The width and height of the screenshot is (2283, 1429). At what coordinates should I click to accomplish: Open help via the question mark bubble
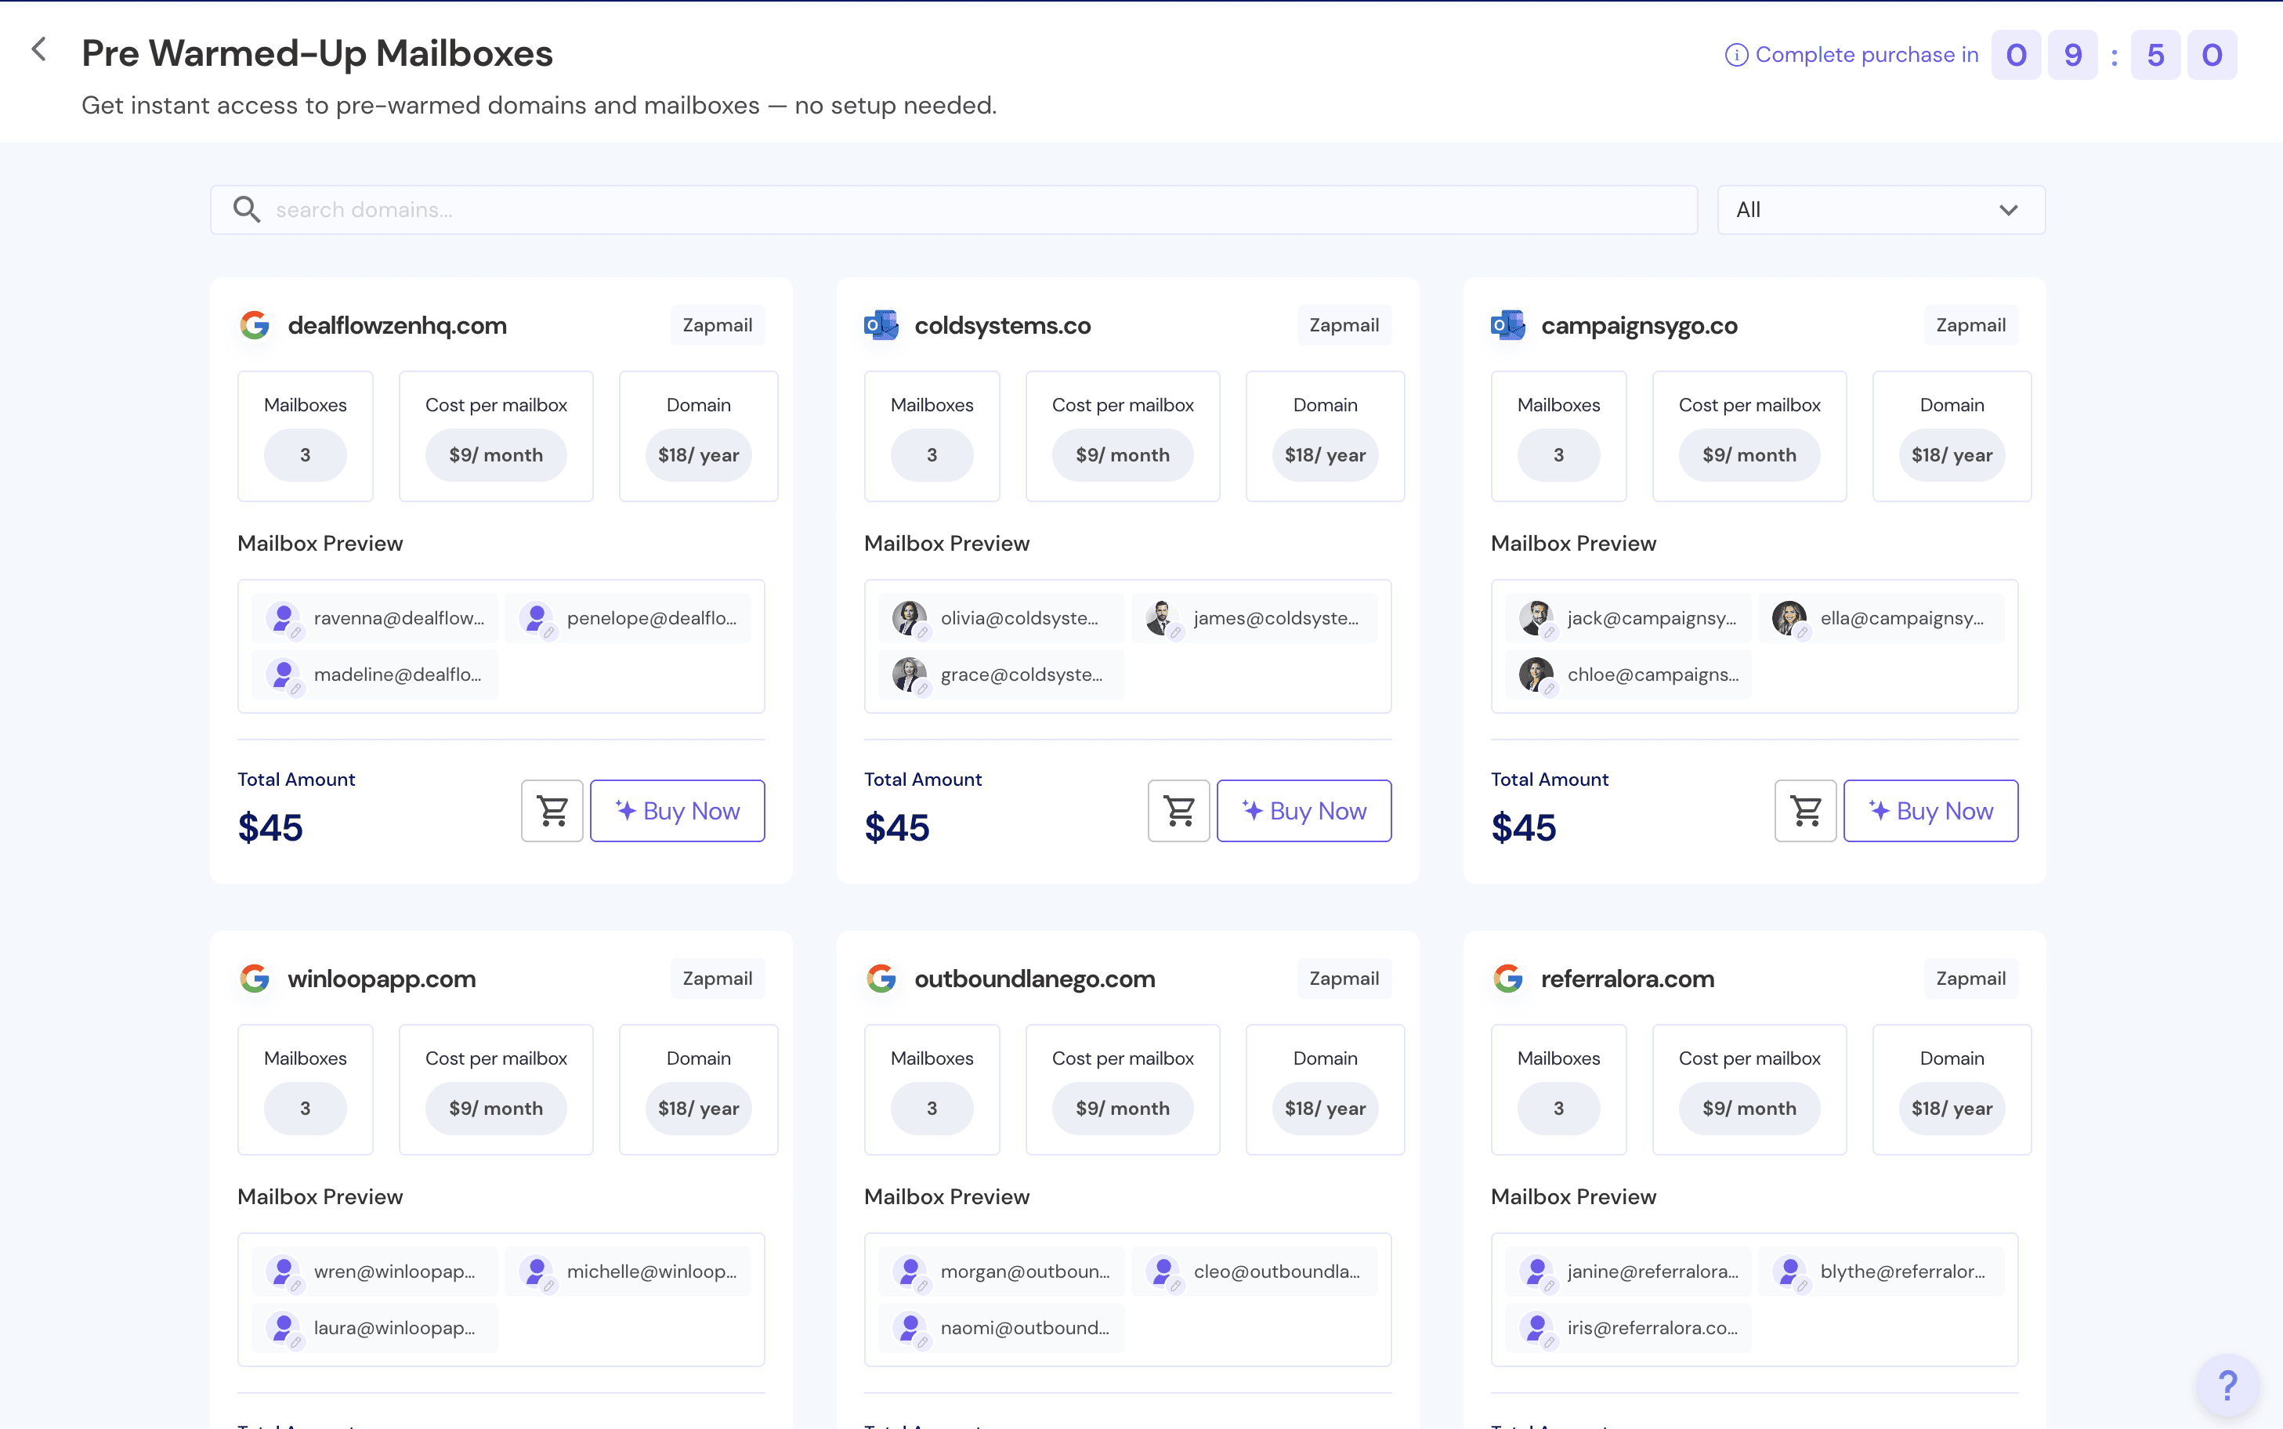[2227, 1384]
